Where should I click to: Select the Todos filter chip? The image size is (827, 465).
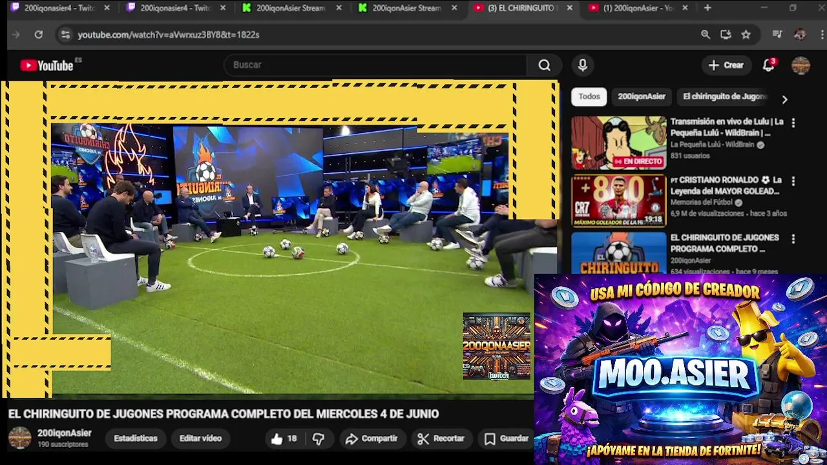coord(589,96)
